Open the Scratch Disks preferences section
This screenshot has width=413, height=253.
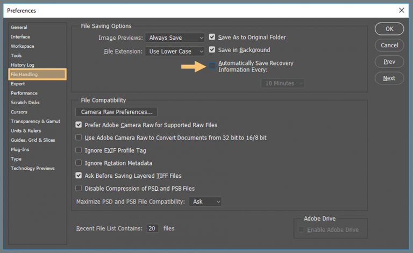click(25, 103)
